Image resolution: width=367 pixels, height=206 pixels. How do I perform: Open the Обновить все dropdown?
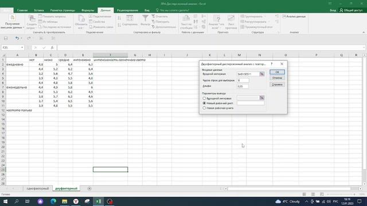pyautogui.click(x=81, y=22)
